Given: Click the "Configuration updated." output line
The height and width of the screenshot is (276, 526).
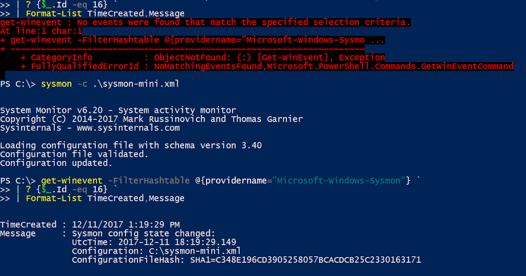Looking at the screenshot, I should [x=56, y=163].
